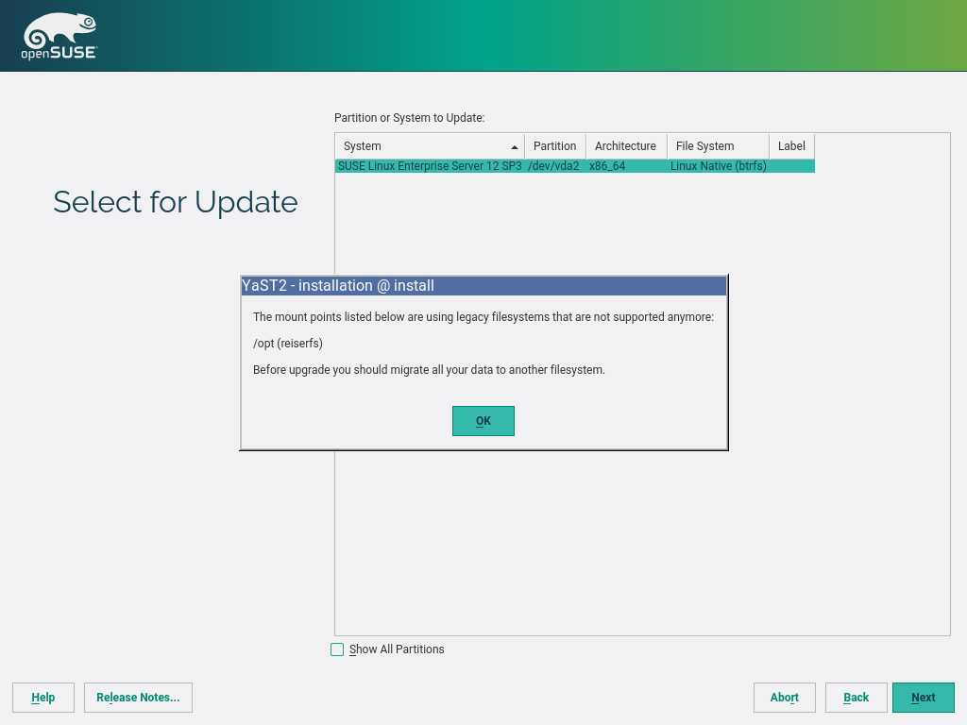Proceed with the Next button
967x725 pixels.
923,698
